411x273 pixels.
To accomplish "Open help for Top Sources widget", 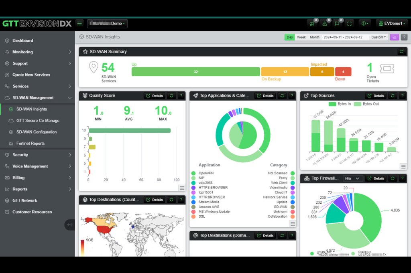I will (x=402, y=96).
